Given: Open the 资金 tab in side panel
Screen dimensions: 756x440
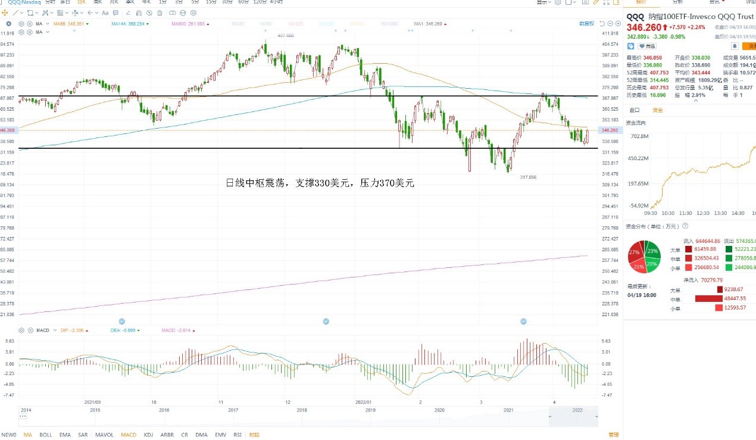Looking at the screenshot, I should point(658,110).
